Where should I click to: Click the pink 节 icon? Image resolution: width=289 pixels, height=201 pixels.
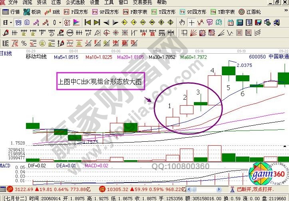pos(210,23)
